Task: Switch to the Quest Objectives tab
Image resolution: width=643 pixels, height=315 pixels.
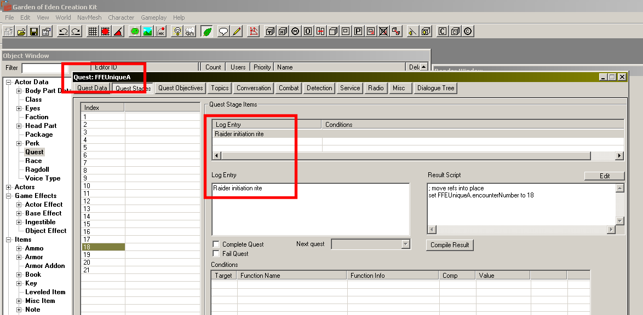Action: coord(180,88)
